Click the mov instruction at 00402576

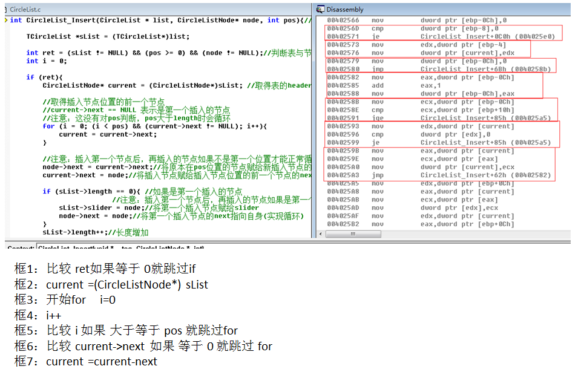(x=421, y=53)
